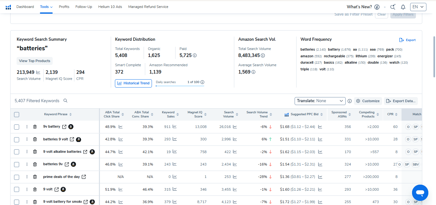Click Amazon icon next to 9 volt keyword
This screenshot has height=205, width=436.
63,189
